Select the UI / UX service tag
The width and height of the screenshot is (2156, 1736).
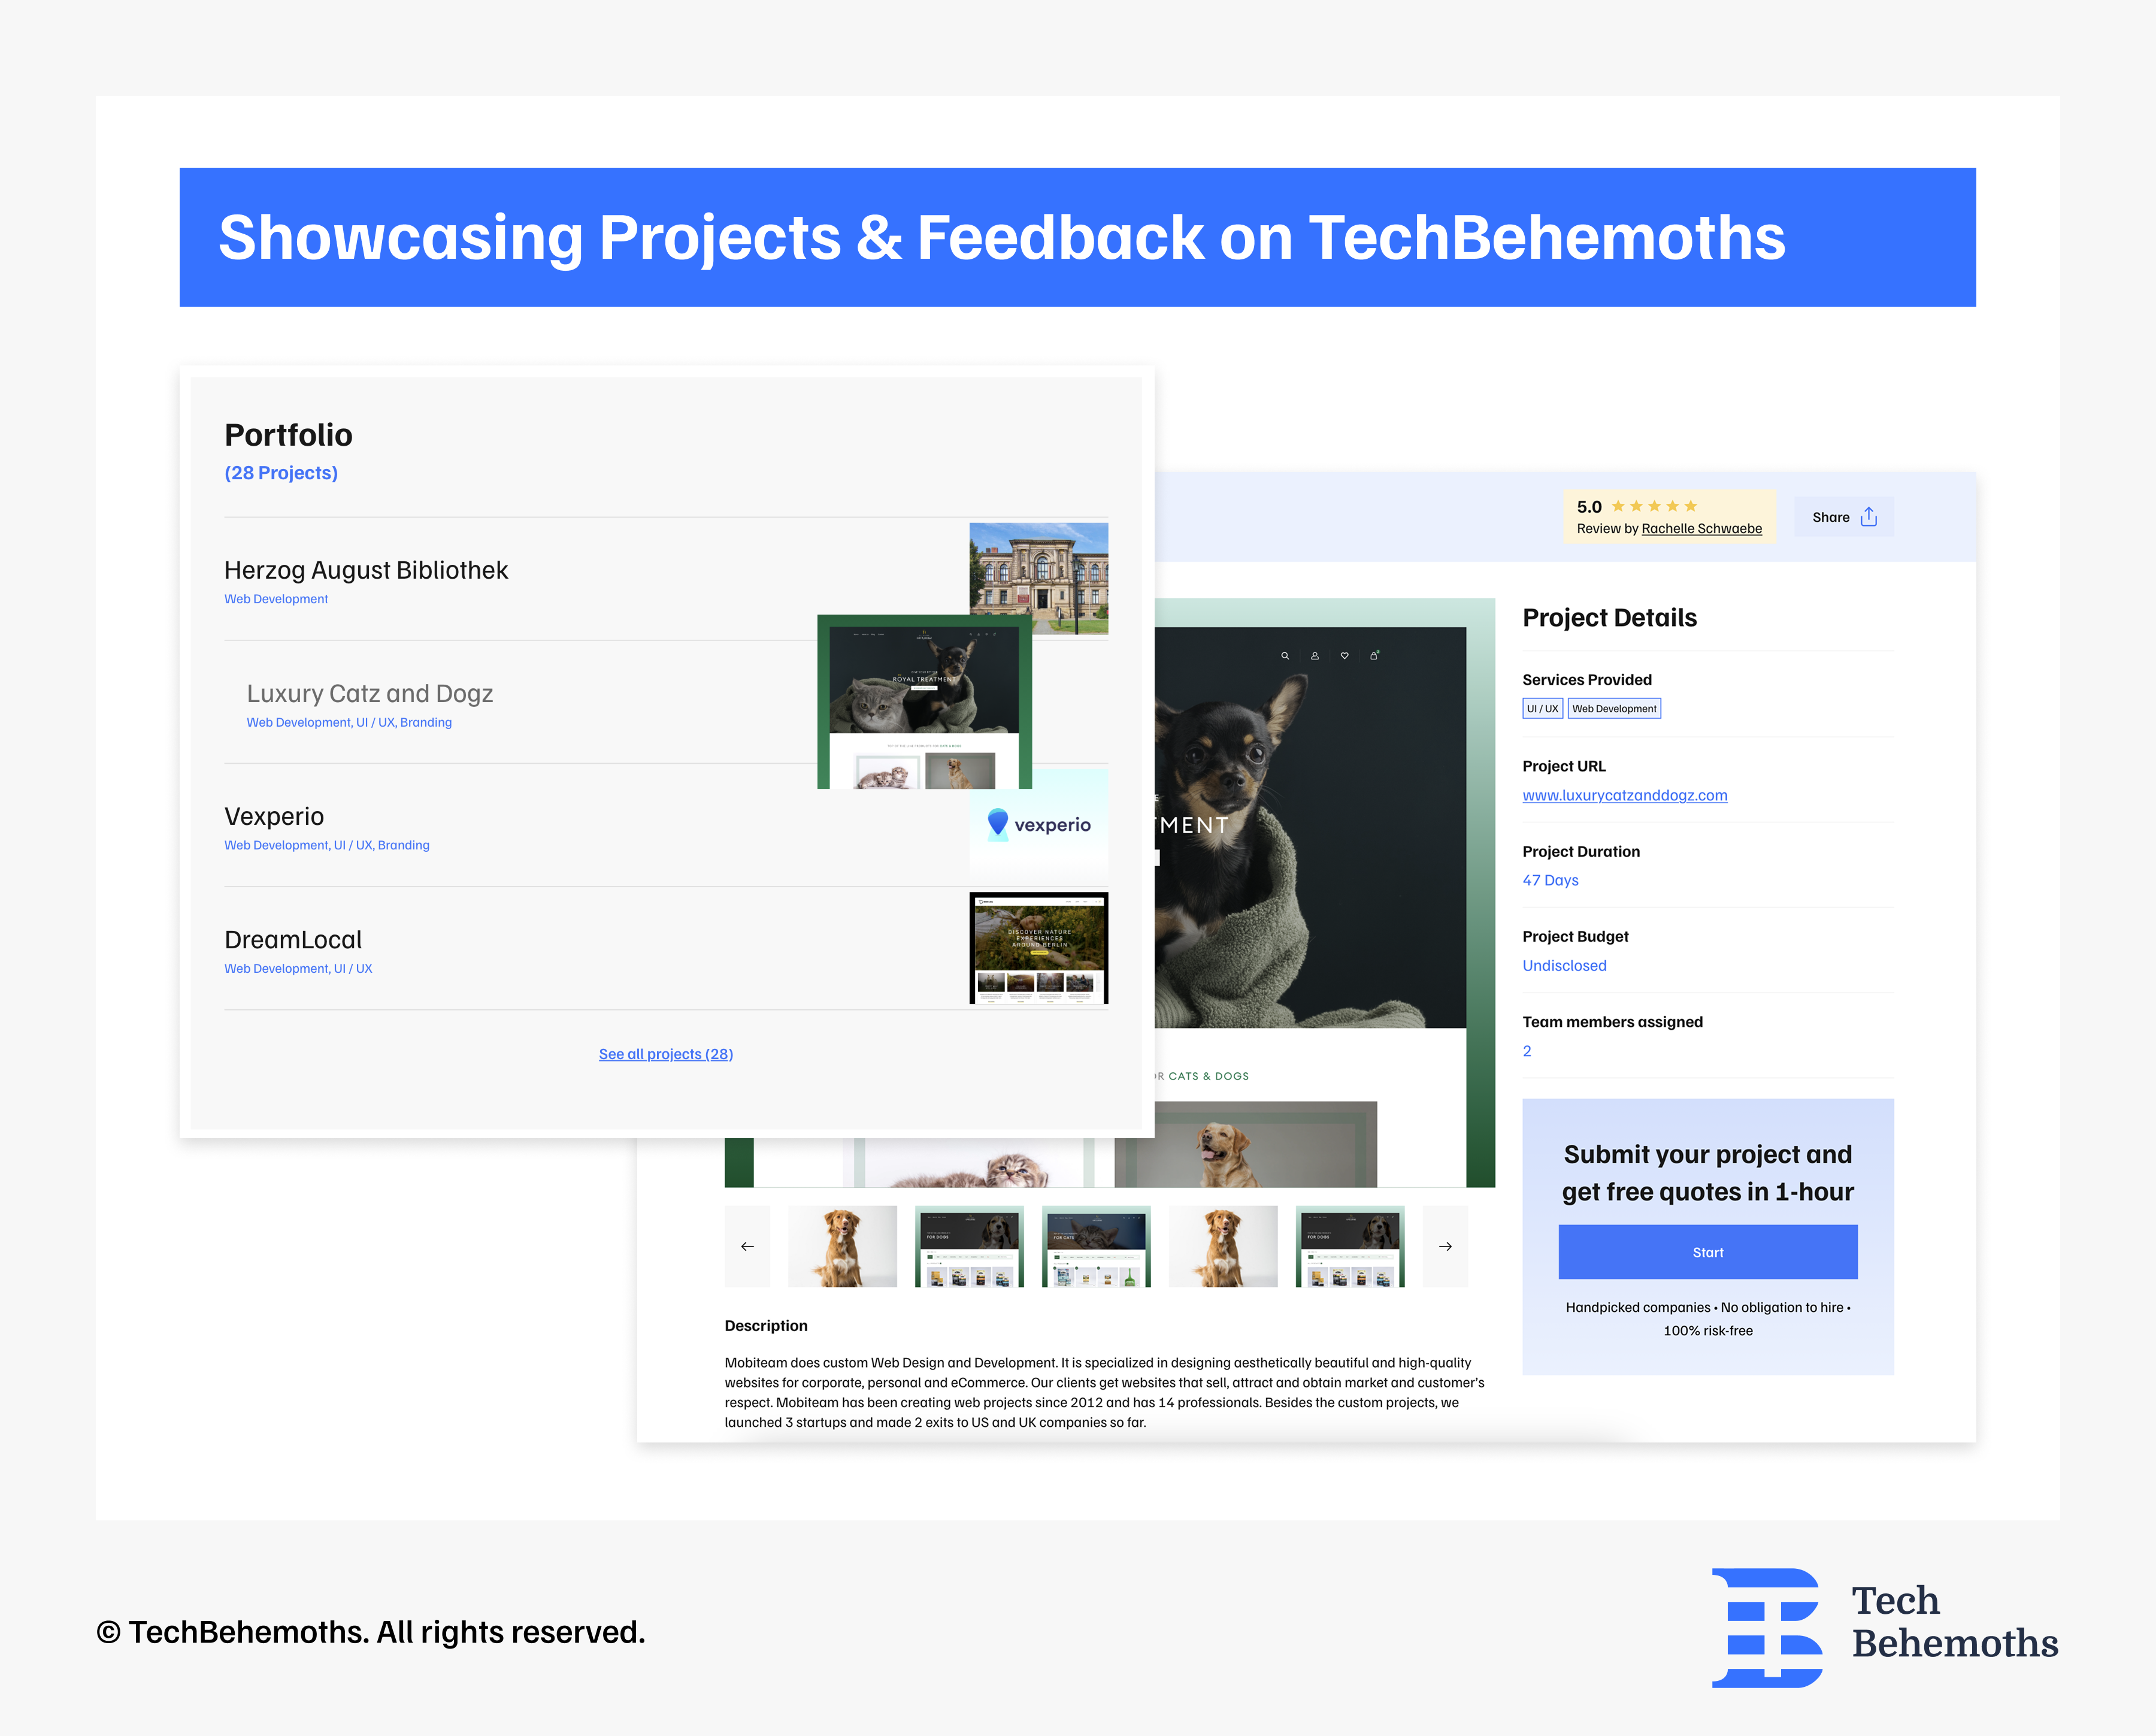click(x=1542, y=708)
